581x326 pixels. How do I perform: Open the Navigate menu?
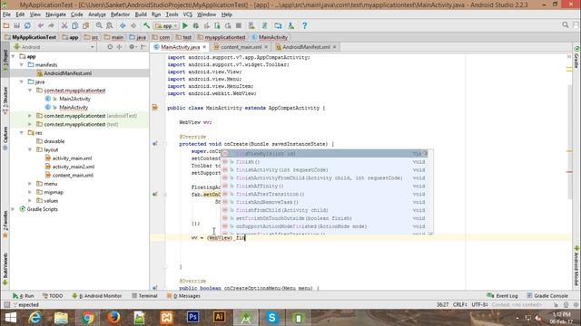tap(55, 14)
